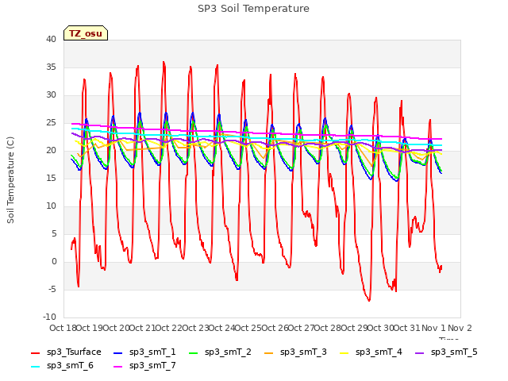Screen dimensions: 508x381
Task: Click the Oct 30 x-axis tick label
Action: (381, 328)
